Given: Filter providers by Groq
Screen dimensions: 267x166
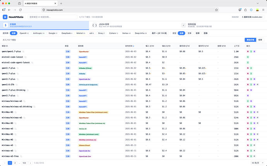Looking at the screenshot, I should 101,33.
